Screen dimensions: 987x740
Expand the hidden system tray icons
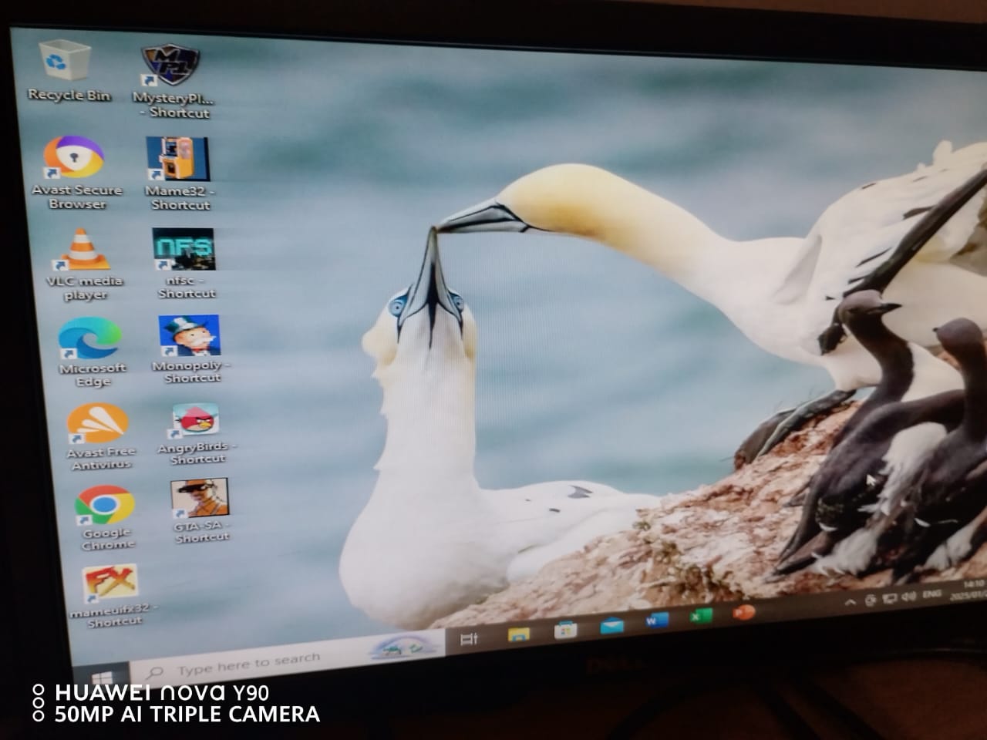851,602
